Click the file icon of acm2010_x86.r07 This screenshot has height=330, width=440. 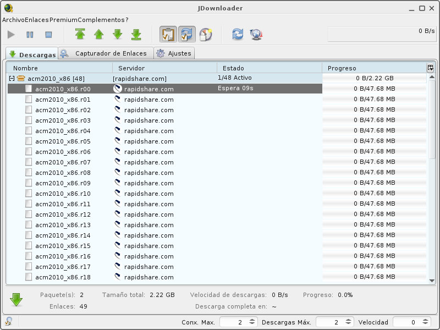29,162
